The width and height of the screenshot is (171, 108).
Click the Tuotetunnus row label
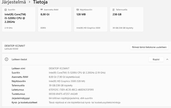click(18, 94)
